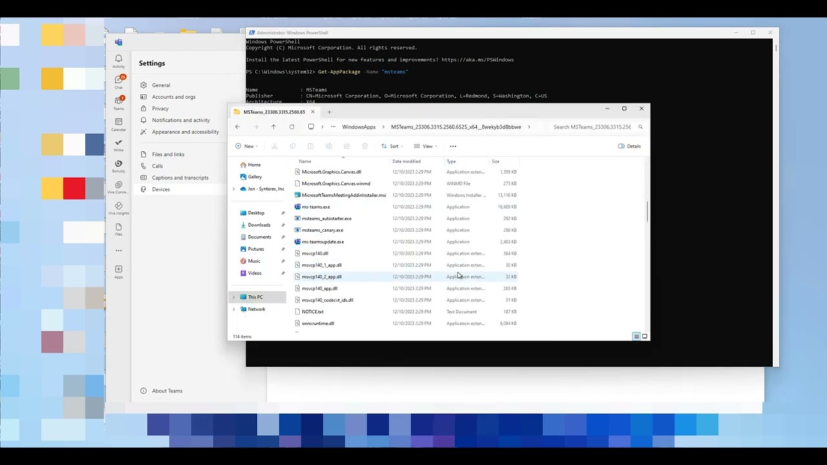
Task: Show more apps ellipsis in Teams sidebar
Action: click(118, 251)
